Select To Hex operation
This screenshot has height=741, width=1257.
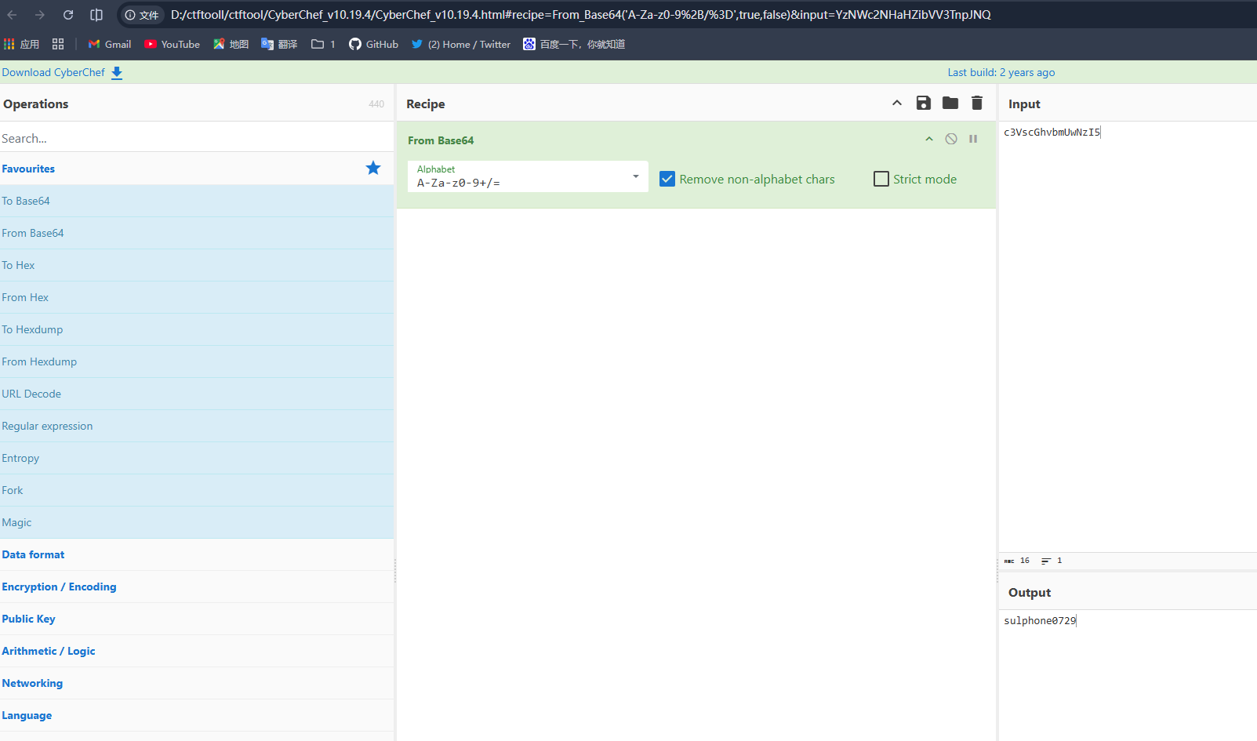[197, 265]
